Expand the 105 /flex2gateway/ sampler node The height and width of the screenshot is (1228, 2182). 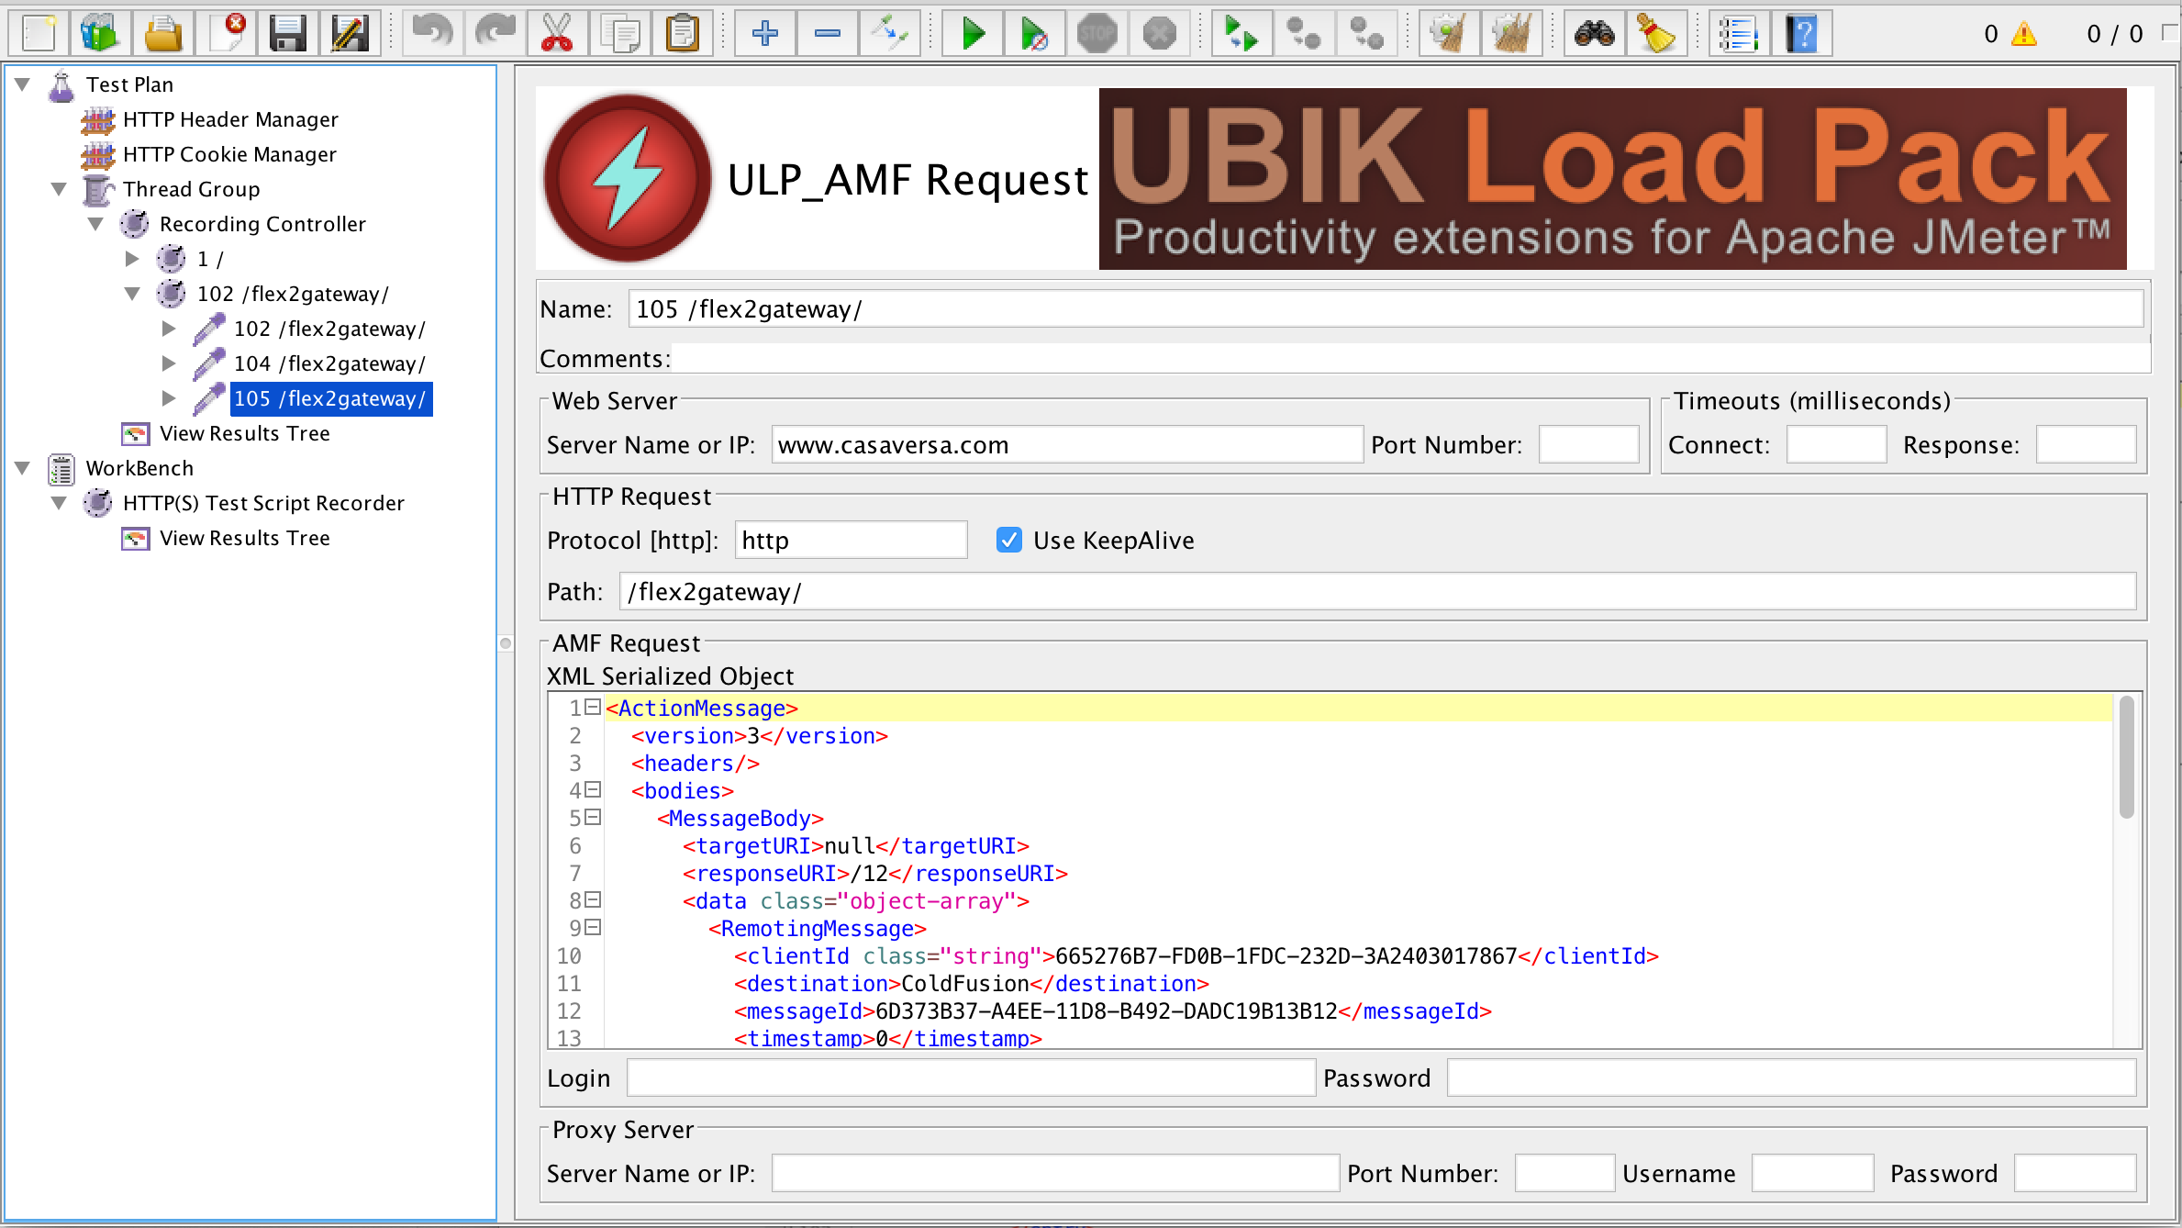(170, 398)
